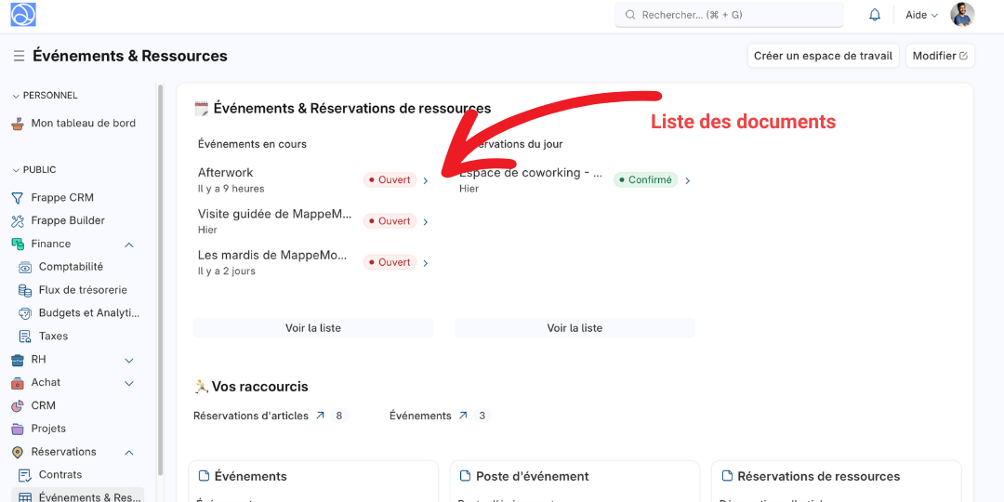Open Événements shortcut arrow icon
The width and height of the screenshot is (1004, 502).
point(463,416)
